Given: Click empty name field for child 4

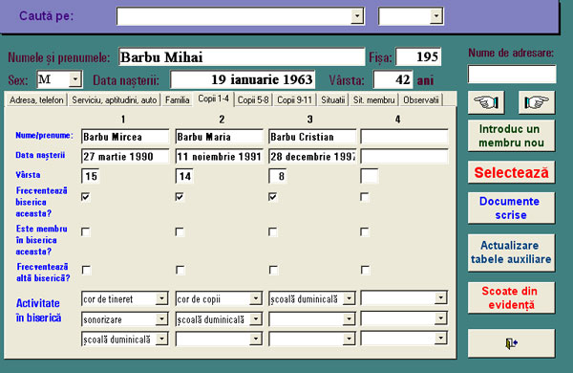Looking at the screenshot, I should coord(404,137).
